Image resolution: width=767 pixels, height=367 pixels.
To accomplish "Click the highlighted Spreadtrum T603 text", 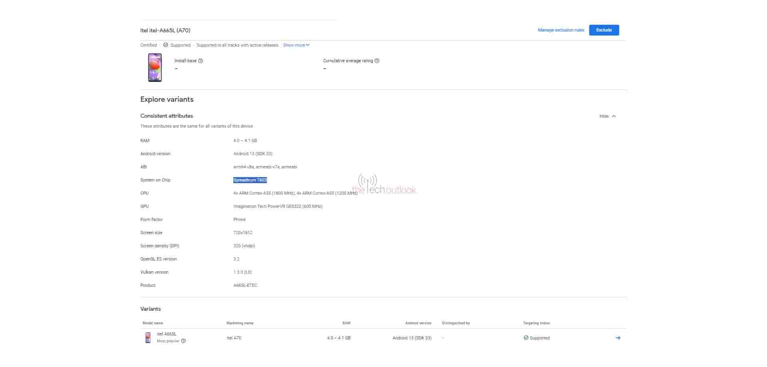I will coord(250,180).
